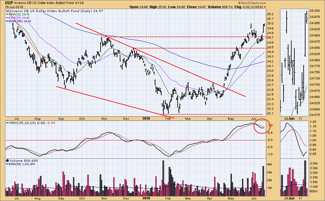
Task: Click the 2018 label on price axis
Action: point(146,119)
